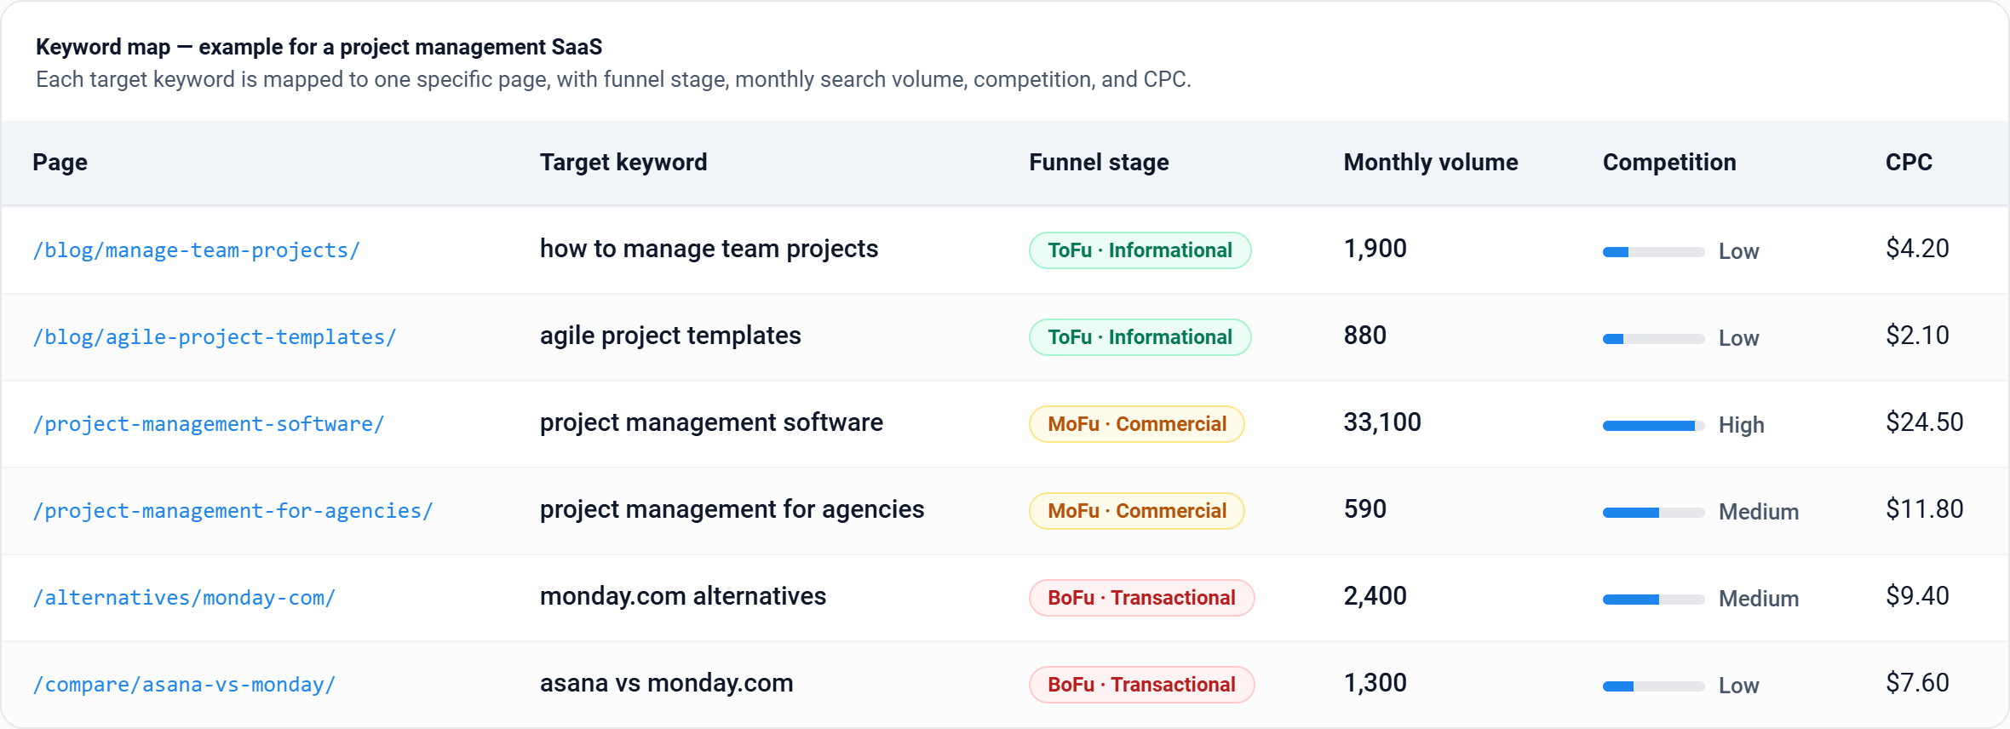Click the CPC value $24.50
Image resolution: width=2010 pixels, height=729 pixels.
click(x=1925, y=422)
